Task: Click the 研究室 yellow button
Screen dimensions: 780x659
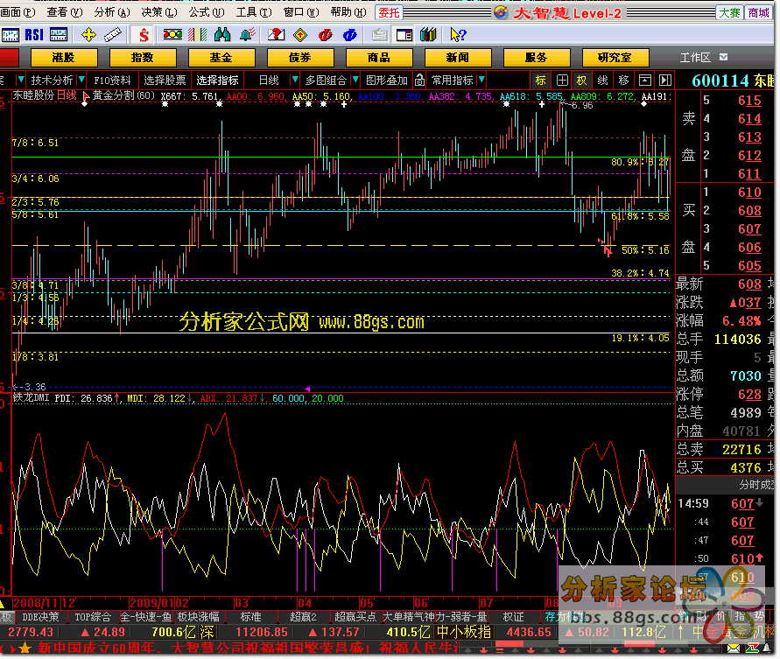Action: pyautogui.click(x=615, y=58)
